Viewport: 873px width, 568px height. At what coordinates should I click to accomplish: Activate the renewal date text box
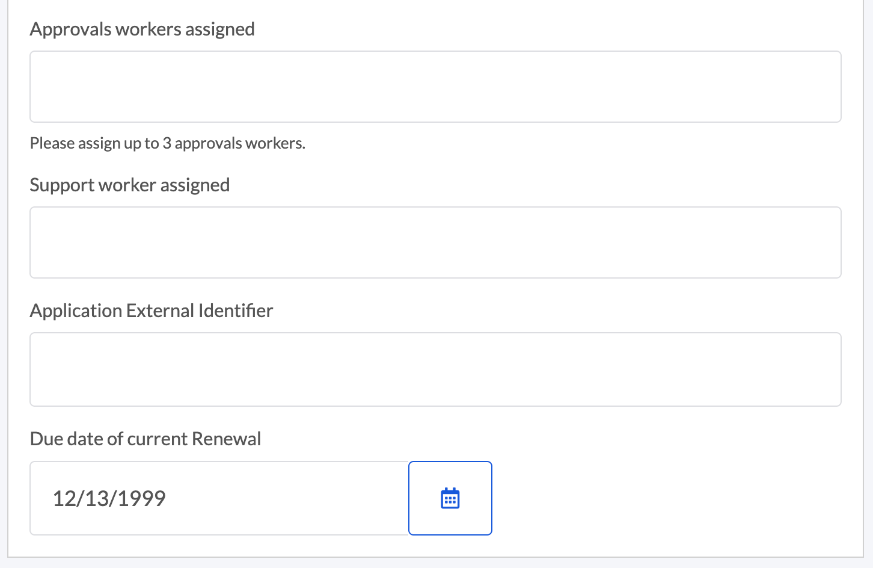219,498
